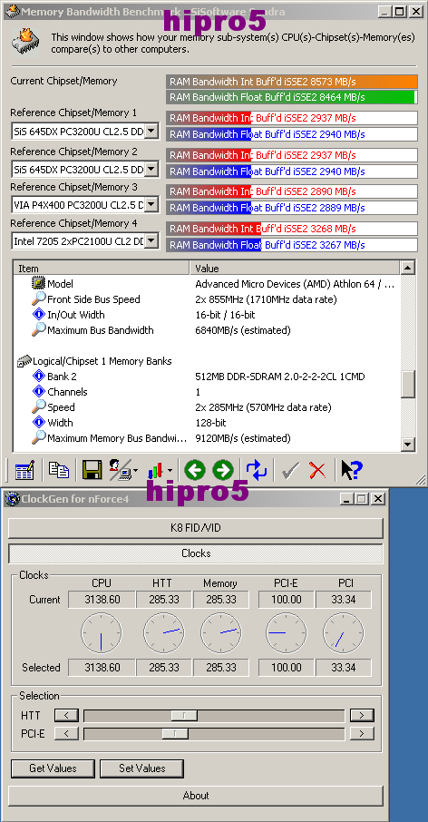This screenshot has height=822, width=428.
Task: Click the context help pointer icon
Action: 352,470
